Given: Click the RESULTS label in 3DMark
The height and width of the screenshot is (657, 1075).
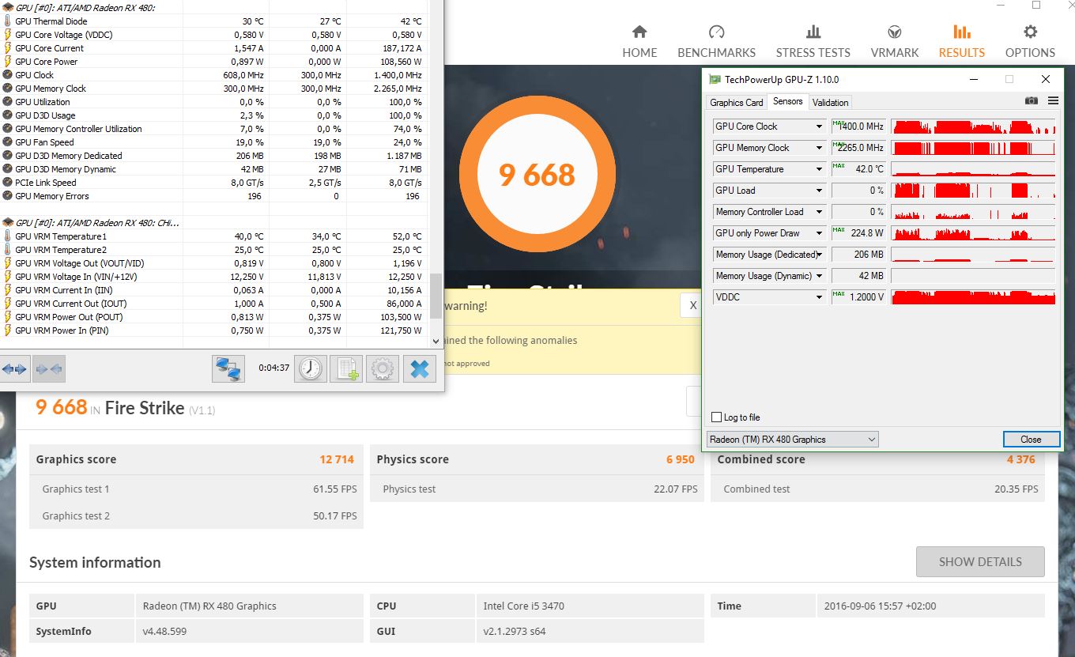Looking at the screenshot, I should (x=962, y=53).
